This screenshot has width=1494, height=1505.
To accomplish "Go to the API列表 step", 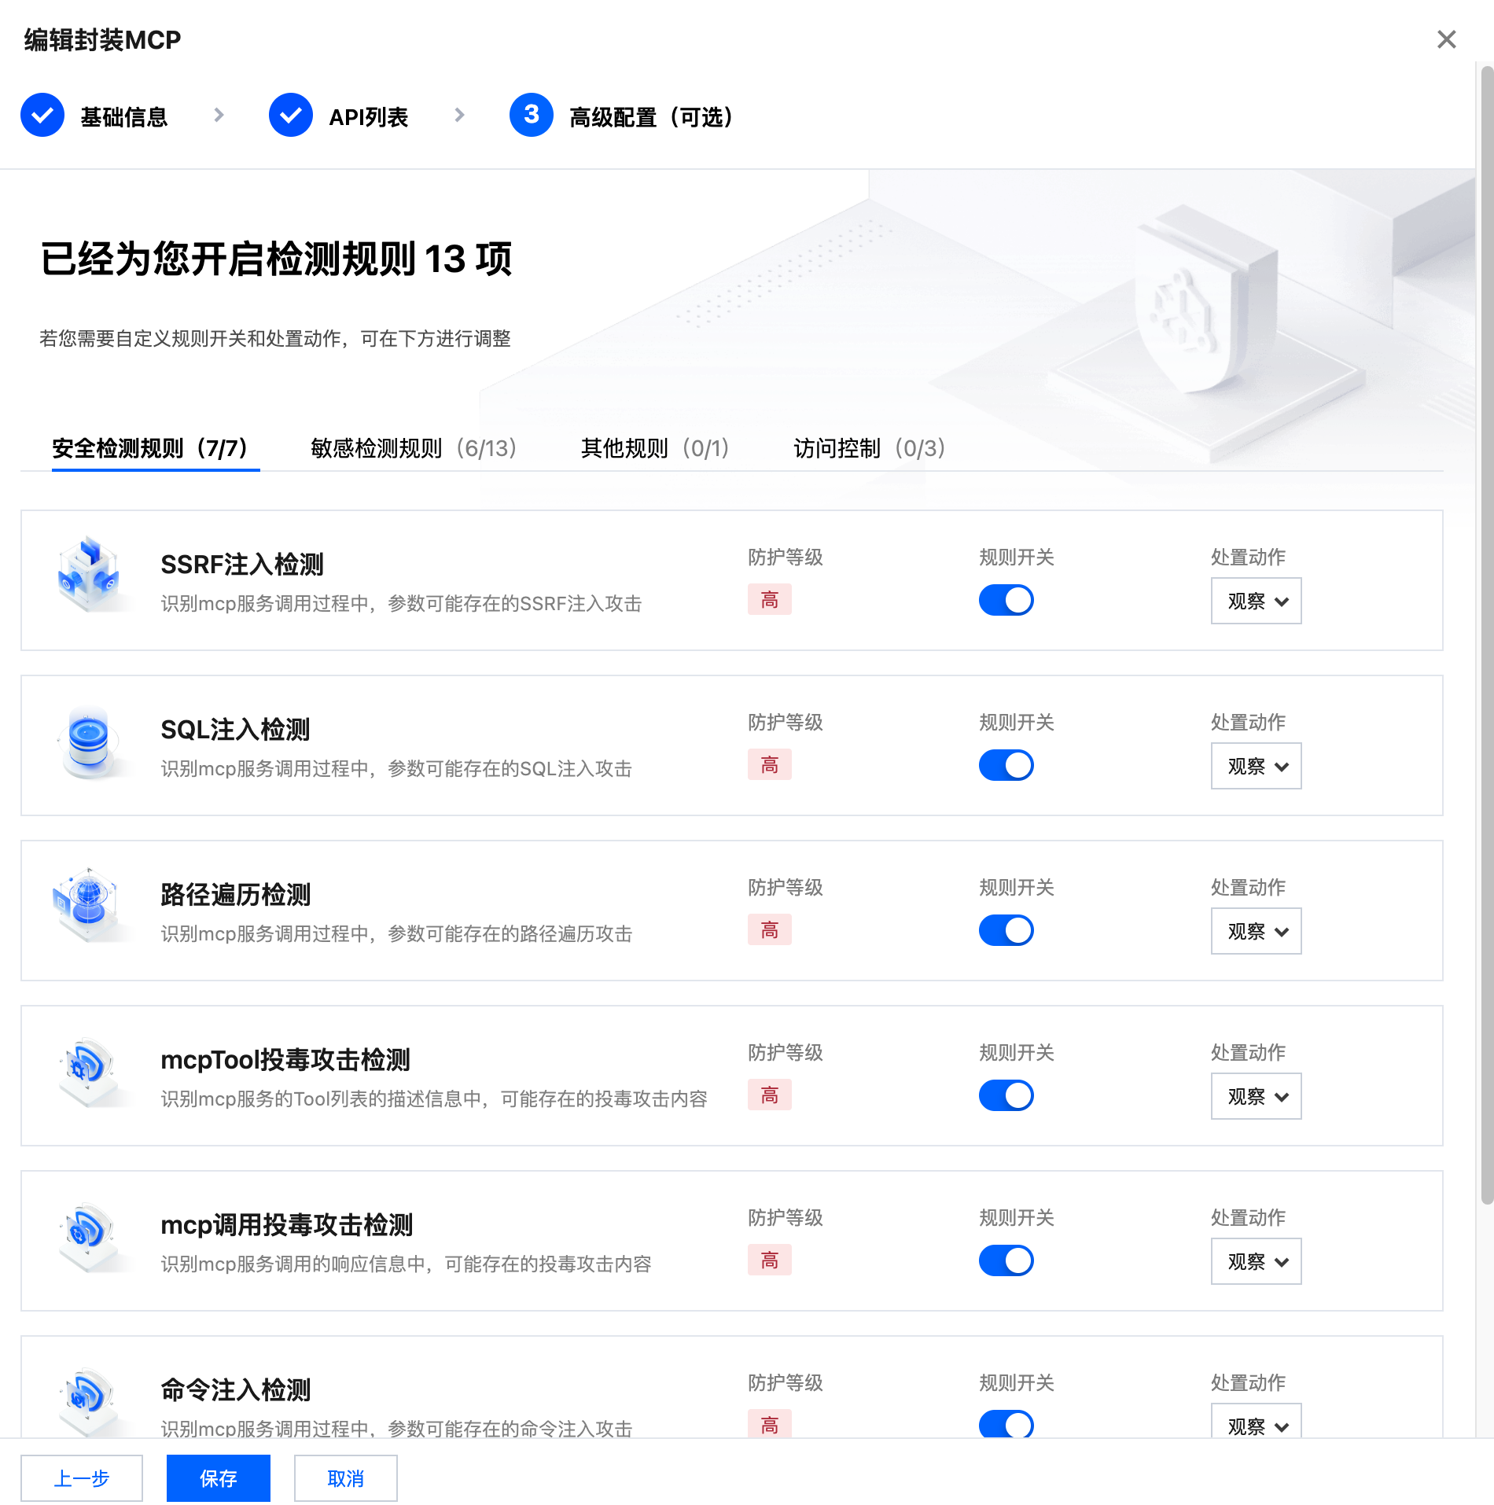I will pyautogui.click(x=368, y=117).
